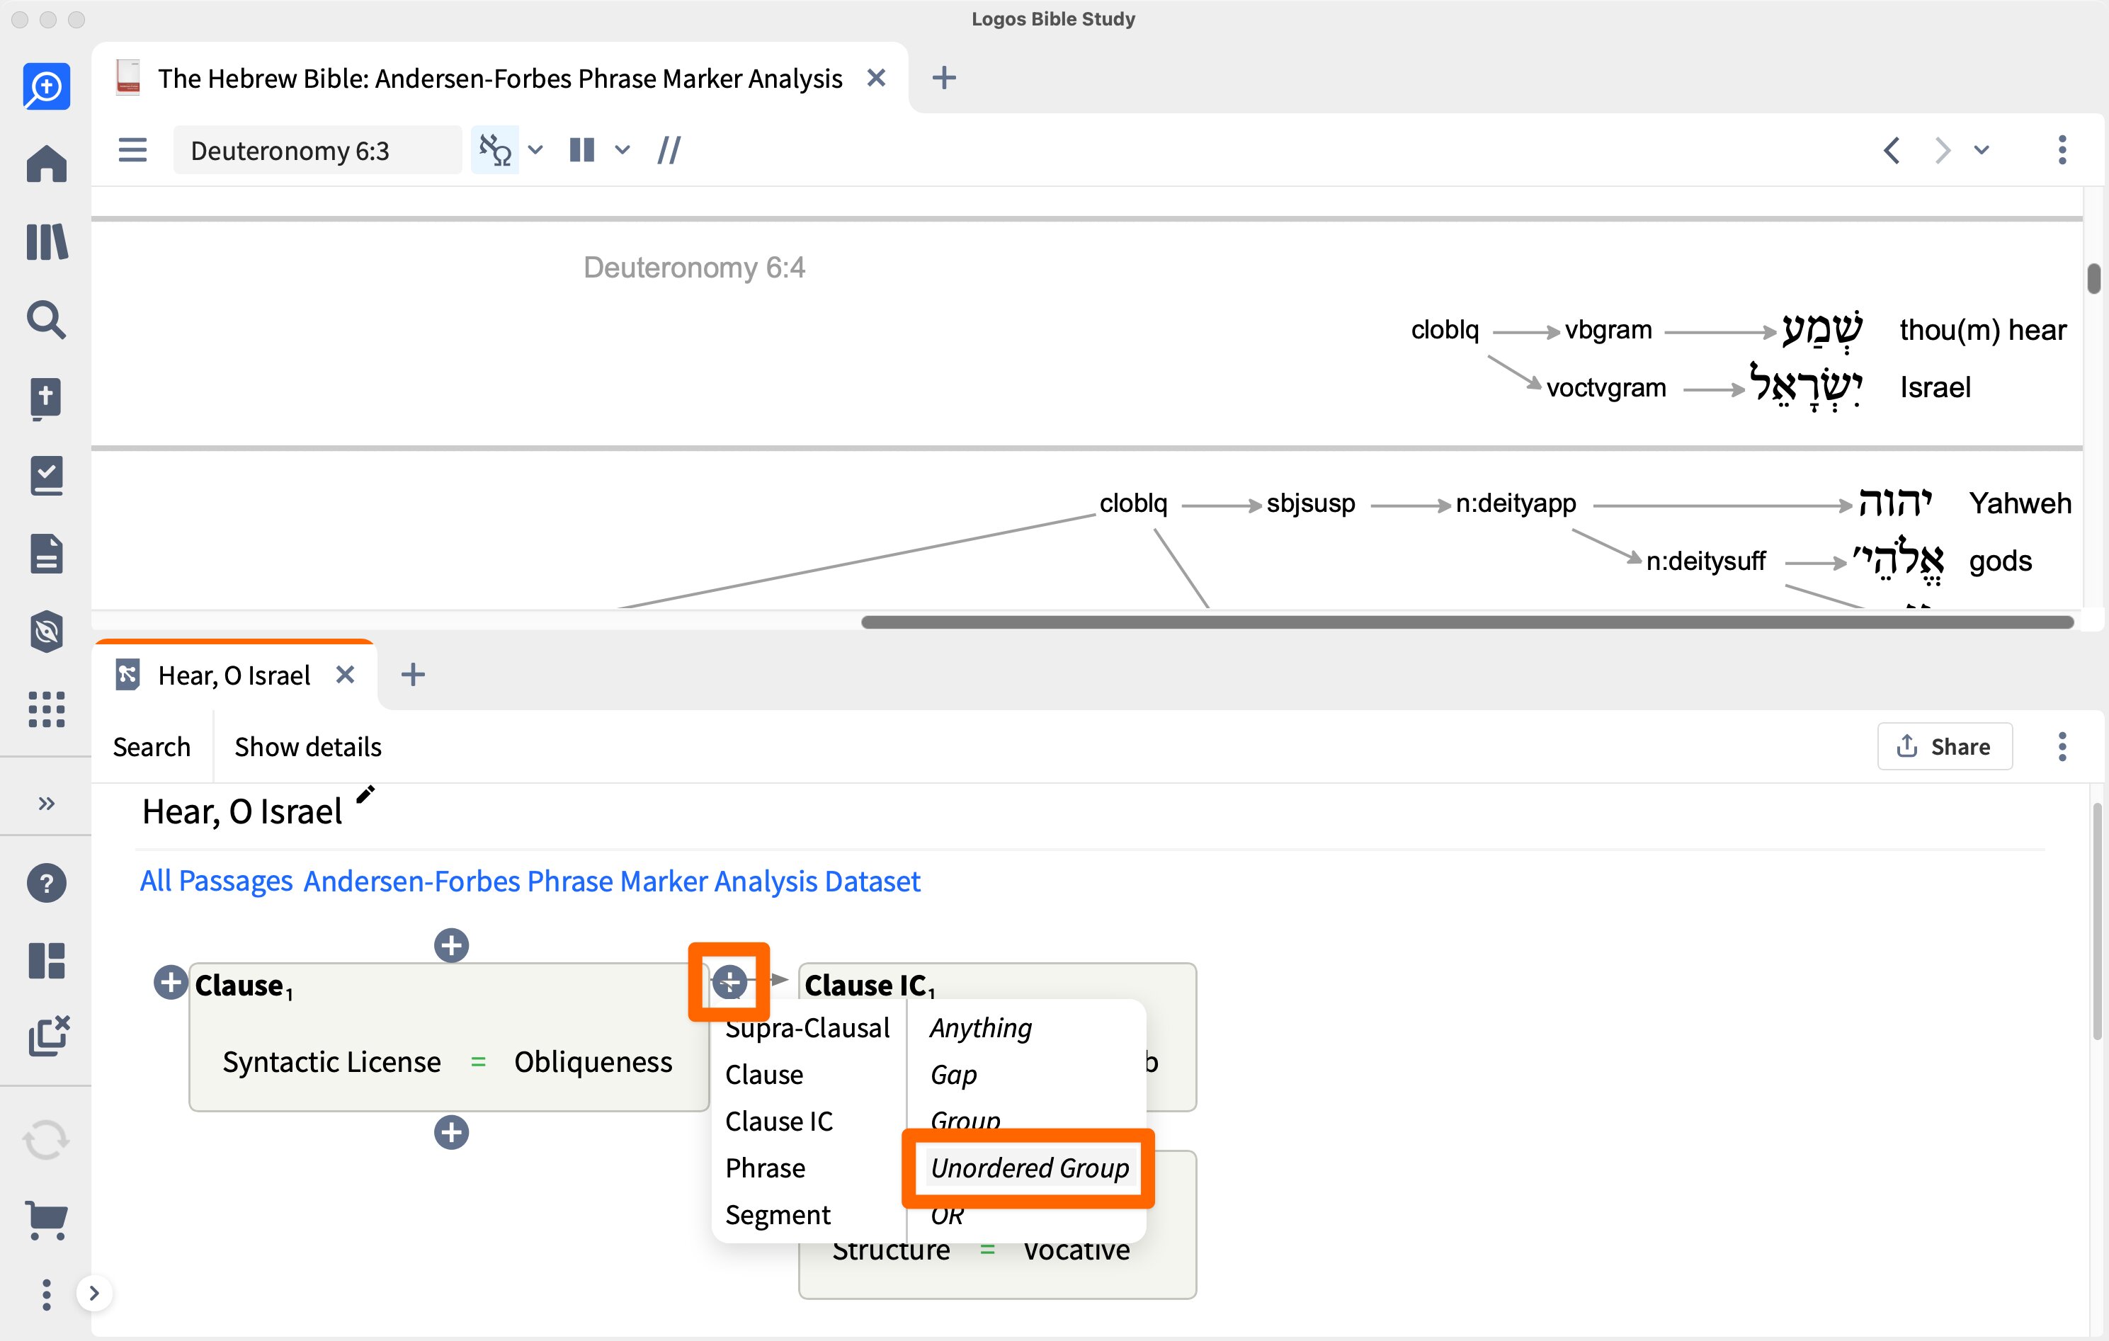Open the navigation history dropdown chevron
Screen dimensions: 2109x1341
pyautogui.click(x=1982, y=150)
